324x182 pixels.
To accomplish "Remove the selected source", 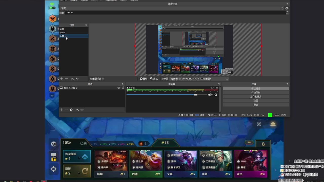I will [x=67, y=110].
